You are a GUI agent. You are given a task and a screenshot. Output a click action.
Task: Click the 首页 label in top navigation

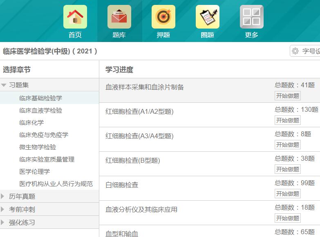click(x=75, y=35)
